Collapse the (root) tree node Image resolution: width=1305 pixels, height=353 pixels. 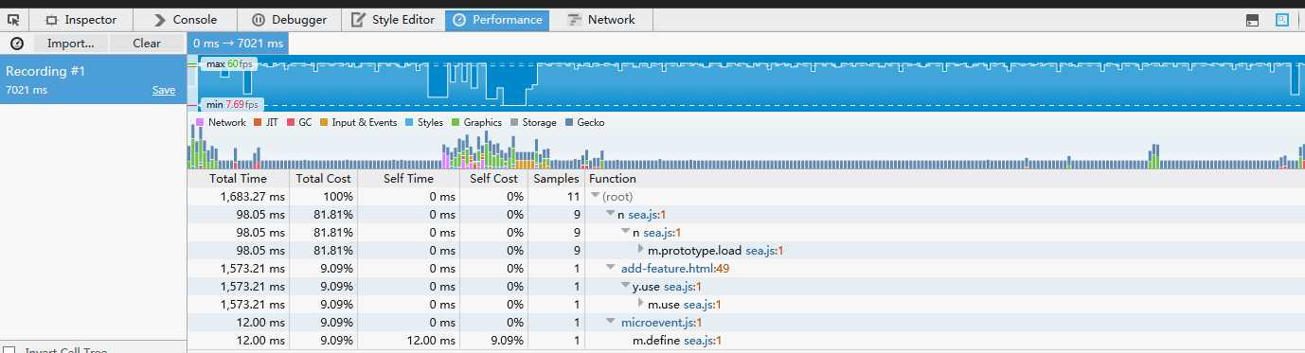(595, 196)
